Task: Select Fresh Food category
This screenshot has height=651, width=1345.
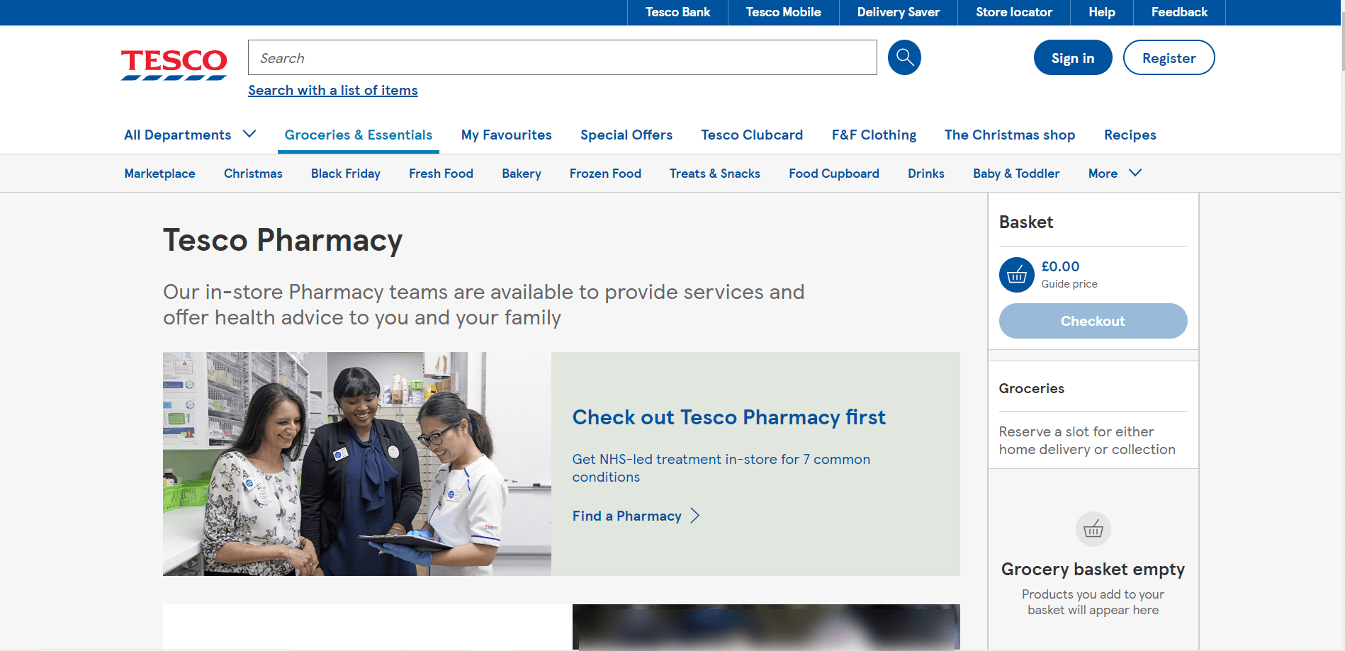Action: [x=441, y=174]
